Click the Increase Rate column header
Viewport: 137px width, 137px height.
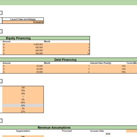97,131
